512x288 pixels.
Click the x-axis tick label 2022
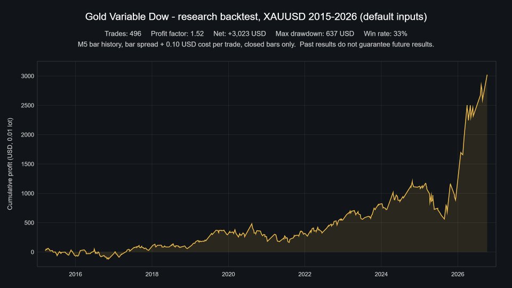(x=305, y=274)
